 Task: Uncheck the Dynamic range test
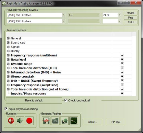(122, 64)
